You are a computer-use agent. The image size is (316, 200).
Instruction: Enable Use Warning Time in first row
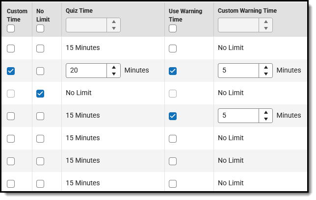pyautogui.click(x=173, y=49)
